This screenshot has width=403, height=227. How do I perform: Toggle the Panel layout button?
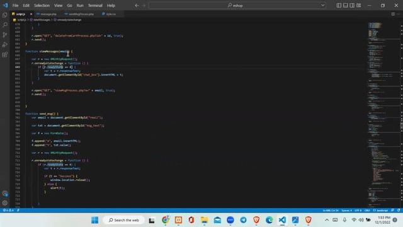point(346,6)
